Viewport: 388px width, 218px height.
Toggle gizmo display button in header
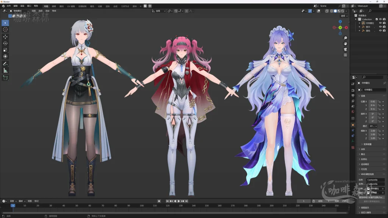310,11
